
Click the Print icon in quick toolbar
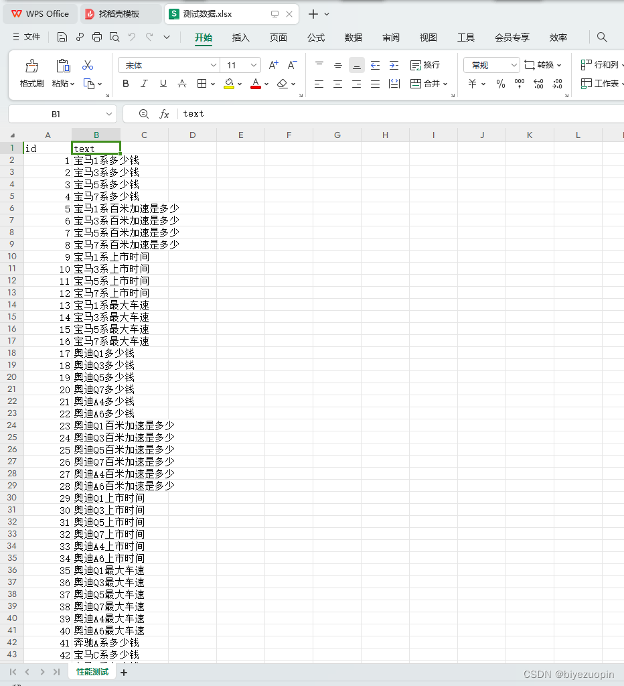[x=97, y=38]
